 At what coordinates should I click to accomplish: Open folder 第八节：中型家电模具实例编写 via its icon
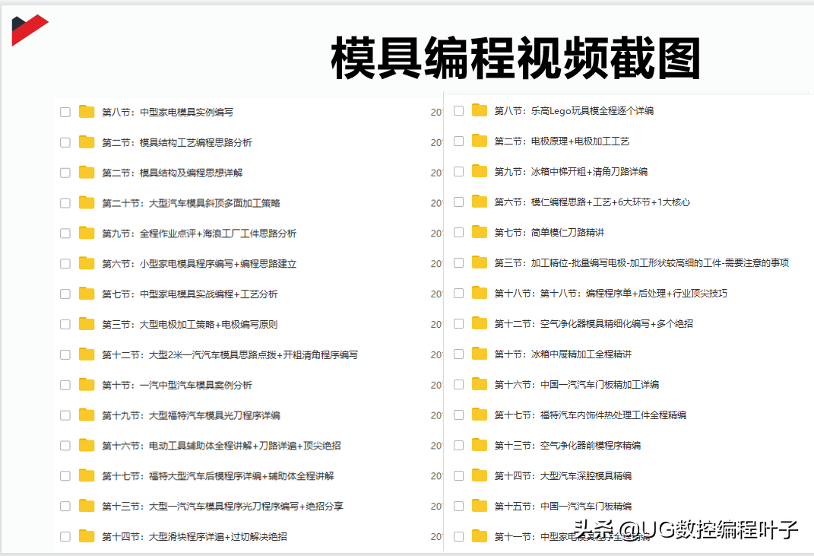coord(86,112)
